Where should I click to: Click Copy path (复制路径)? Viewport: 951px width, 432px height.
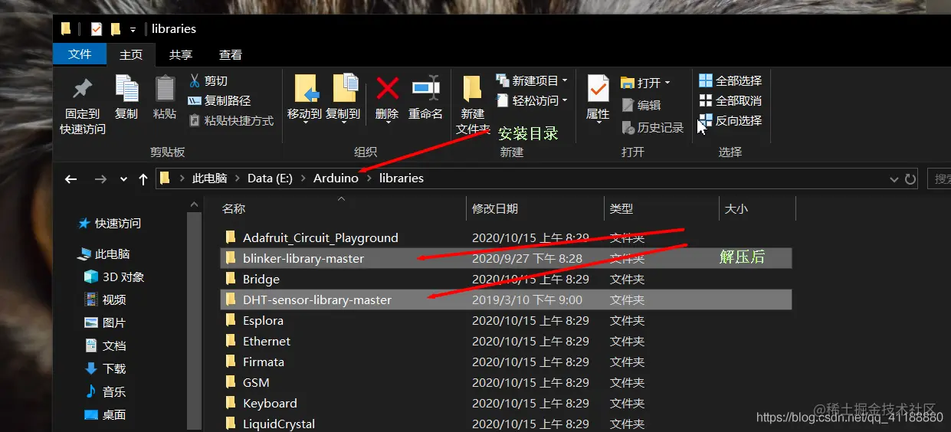pyautogui.click(x=219, y=100)
